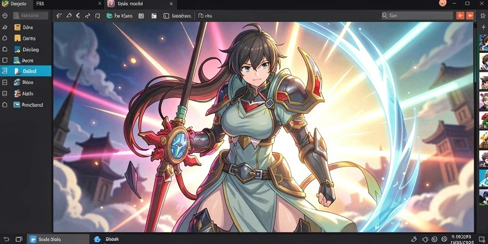Viewport: 488px width, 244px height.
Task: Click the main anime artwork canvas
Action: [x=264, y=127]
